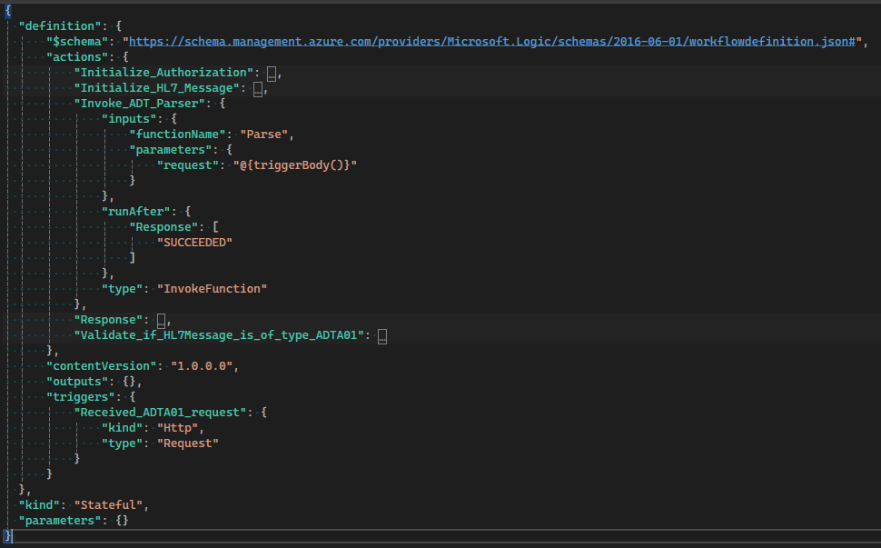
Task: Click the "InvokeFunction" type value
Action: tap(212, 289)
